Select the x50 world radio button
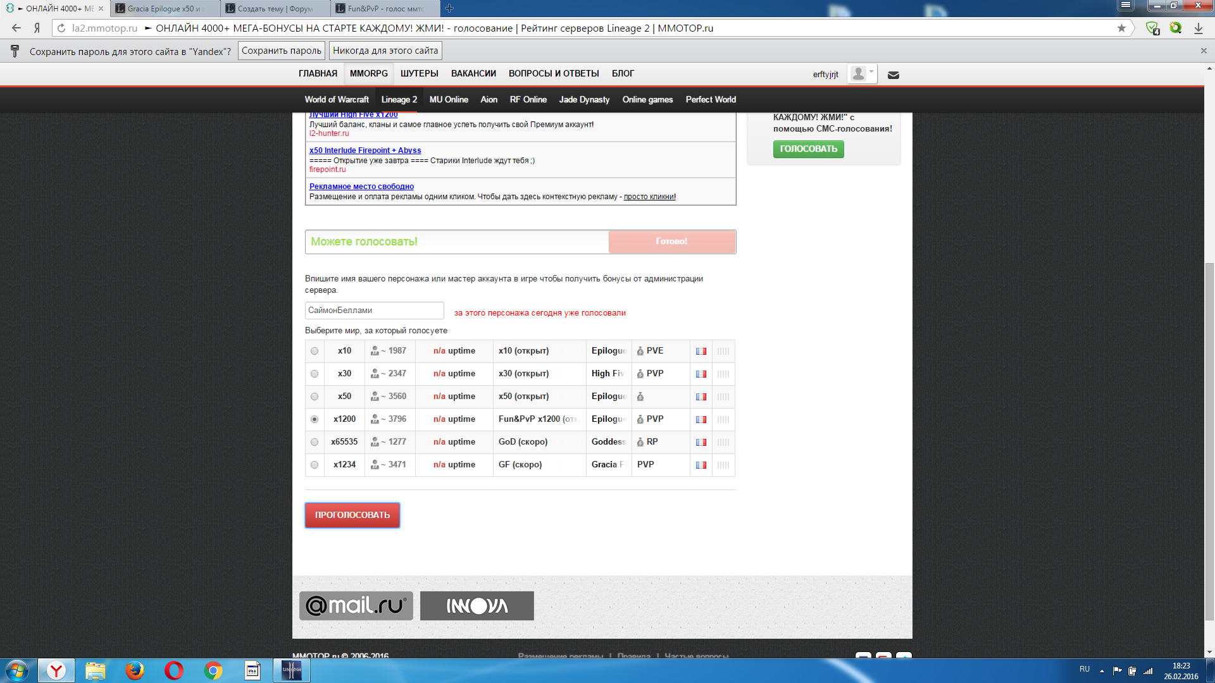The height and width of the screenshot is (683, 1215). [315, 397]
